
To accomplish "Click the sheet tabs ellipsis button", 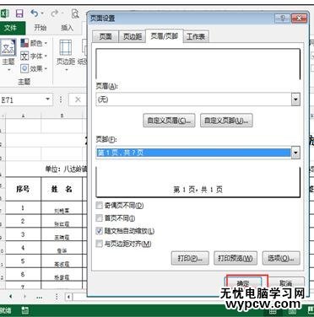I will click(40, 297).
